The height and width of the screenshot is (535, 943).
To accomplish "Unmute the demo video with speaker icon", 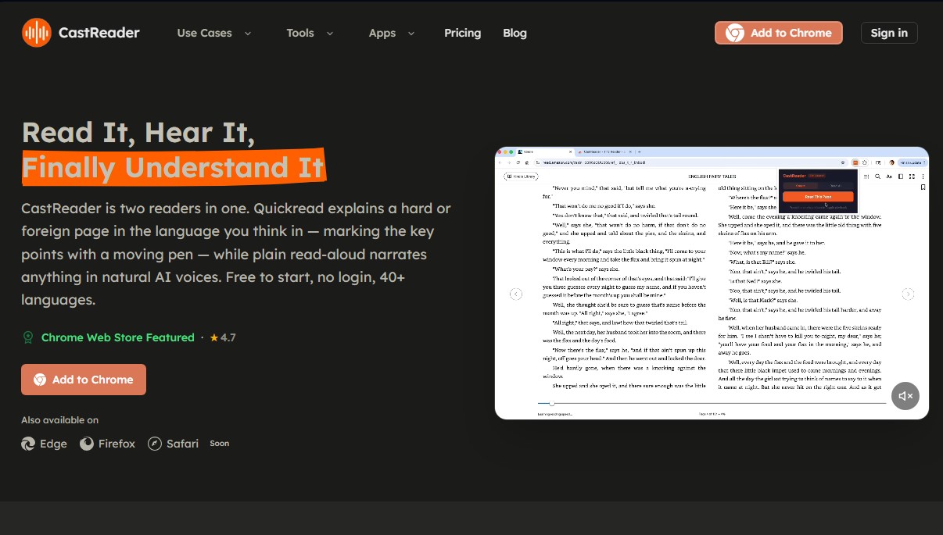I will pos(905,396).
